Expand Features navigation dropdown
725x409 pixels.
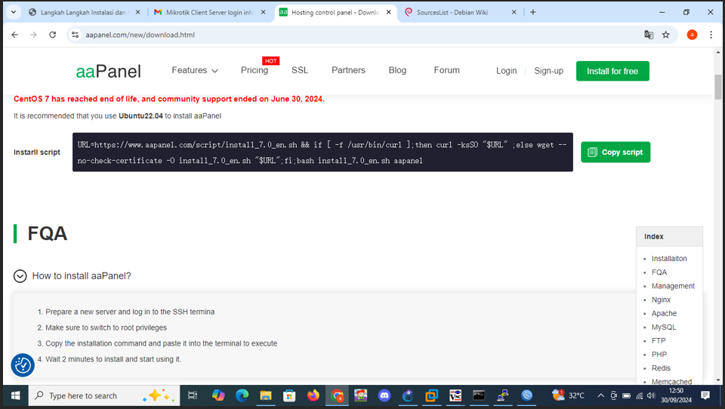[x=195, y=70]
